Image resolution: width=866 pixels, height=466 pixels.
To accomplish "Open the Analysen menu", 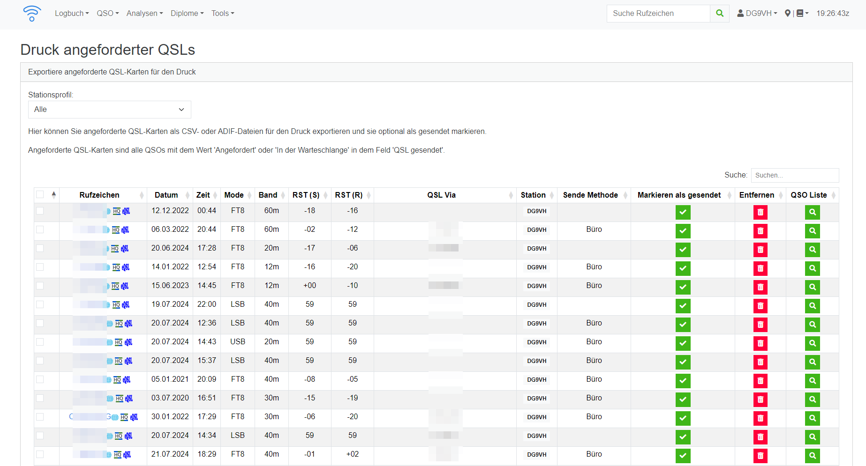I will (x=144, y=14).
